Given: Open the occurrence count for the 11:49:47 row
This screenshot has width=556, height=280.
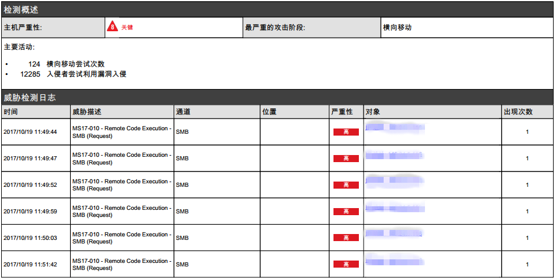Looking at the screenshot, I should [x=527, y=159].
